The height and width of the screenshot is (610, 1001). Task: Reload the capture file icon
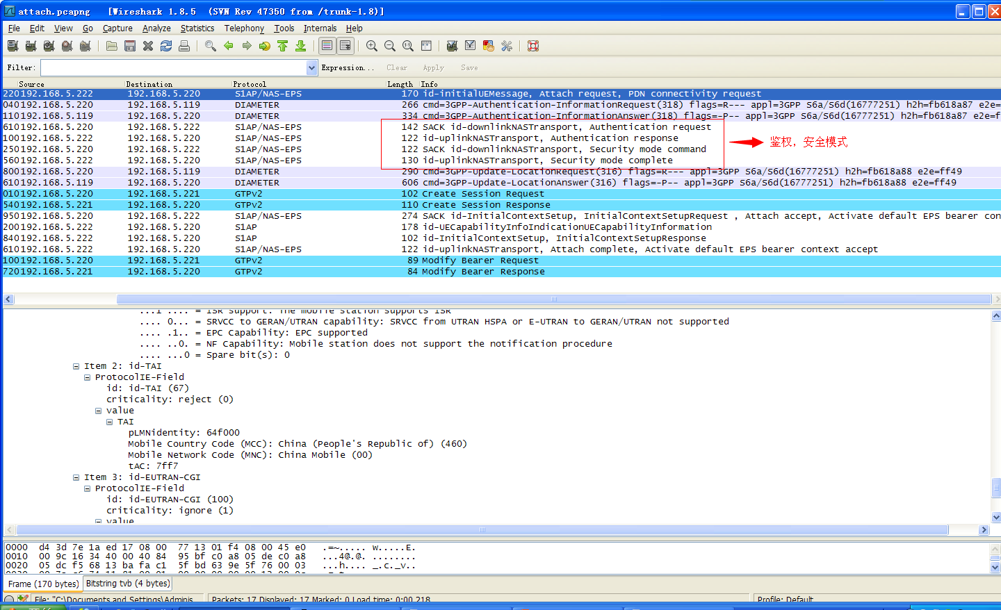[x=166, y=46]
